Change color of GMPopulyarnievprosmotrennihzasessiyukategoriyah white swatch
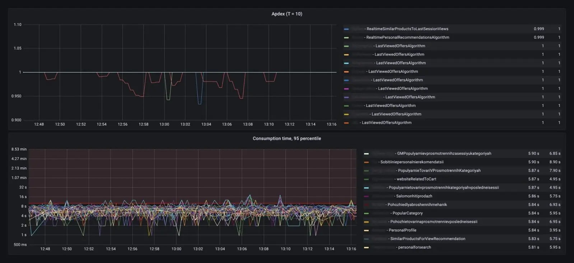Screen dimensions: 574x263 (366, 154)
